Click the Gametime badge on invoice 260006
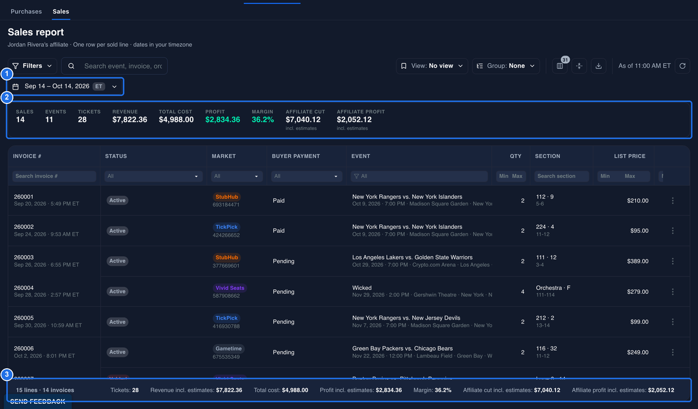The image size is (698, 409). pos(228,349)
